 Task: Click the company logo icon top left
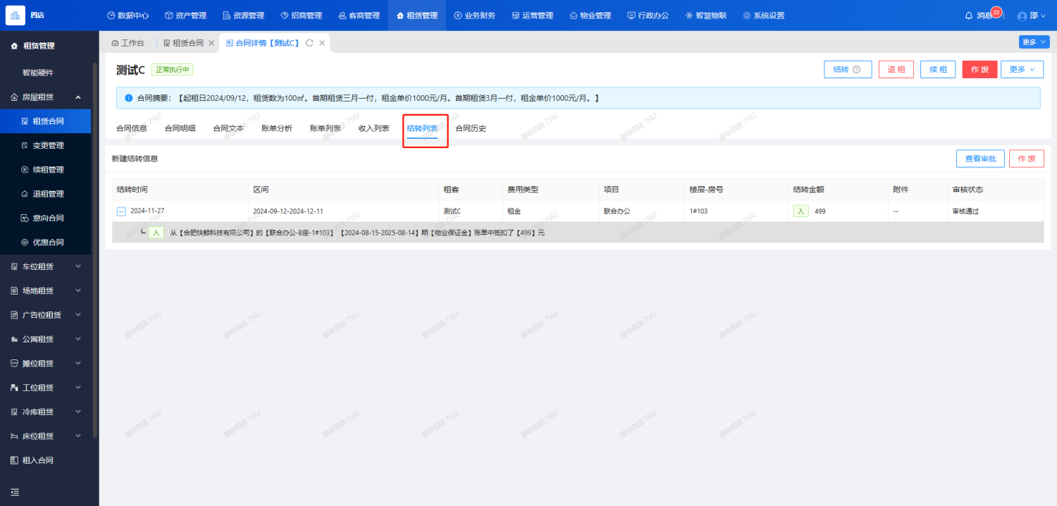(15, 15)
